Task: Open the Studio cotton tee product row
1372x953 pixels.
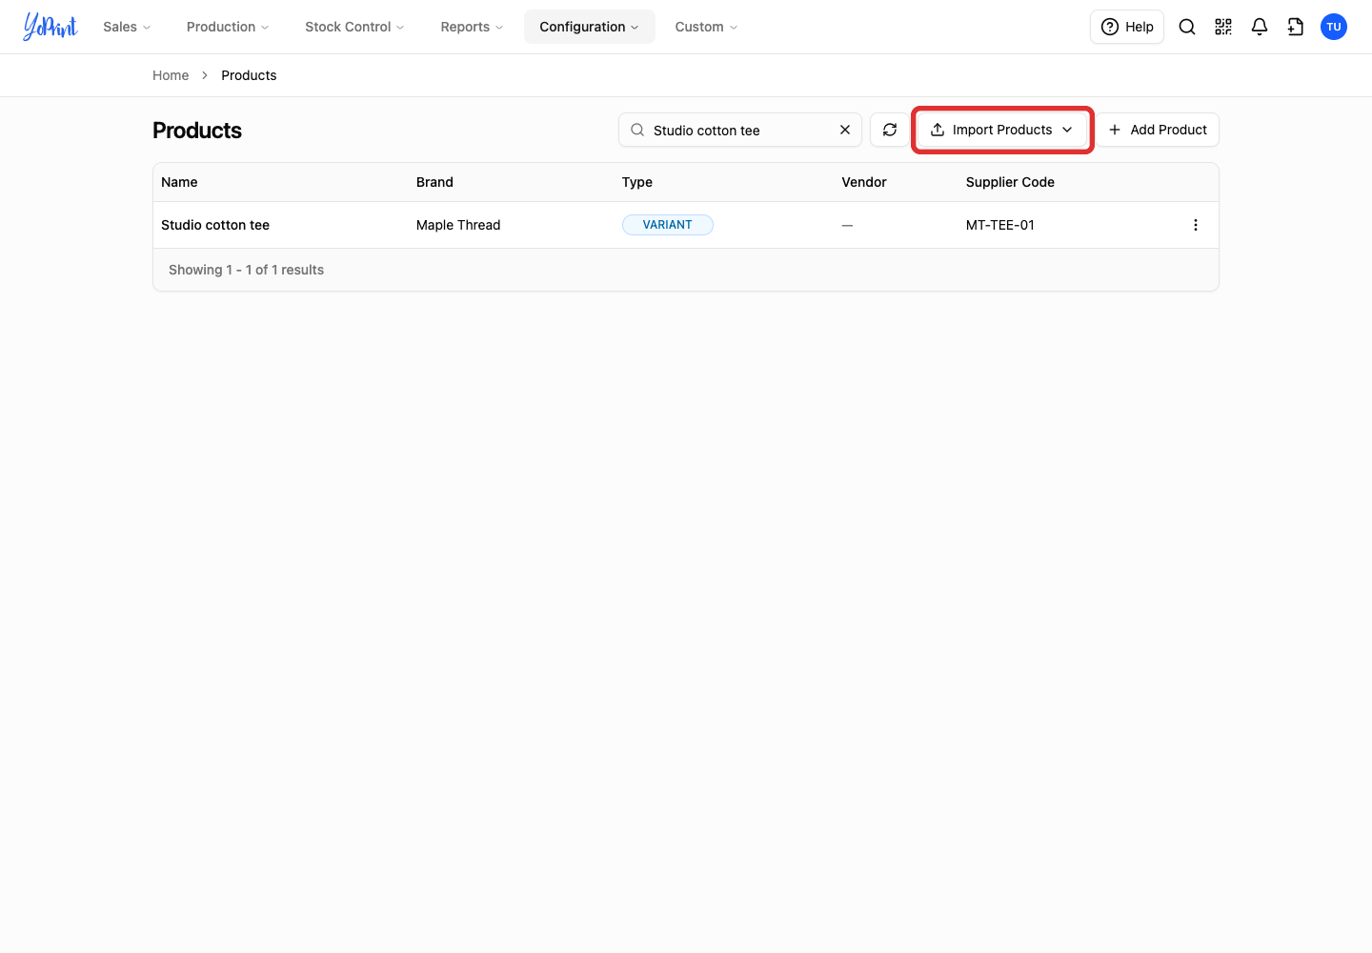Action: click(686, 225)
